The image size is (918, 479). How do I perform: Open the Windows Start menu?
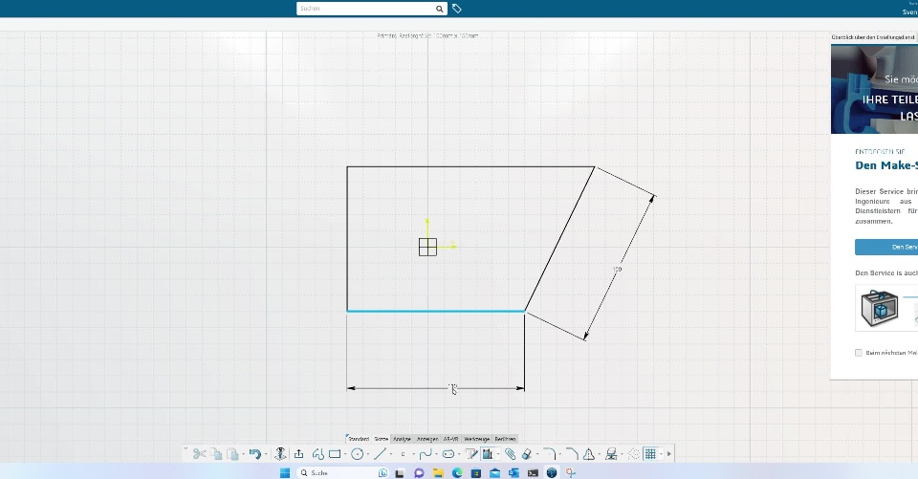(285, 472)
